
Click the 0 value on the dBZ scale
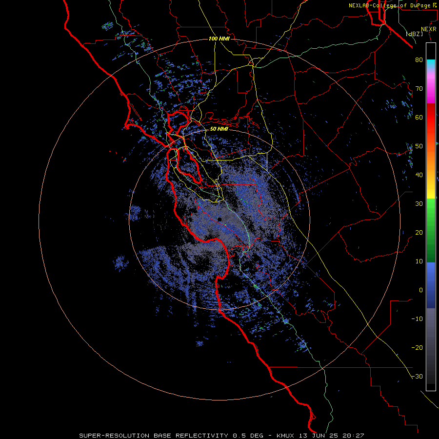[421, 290]
